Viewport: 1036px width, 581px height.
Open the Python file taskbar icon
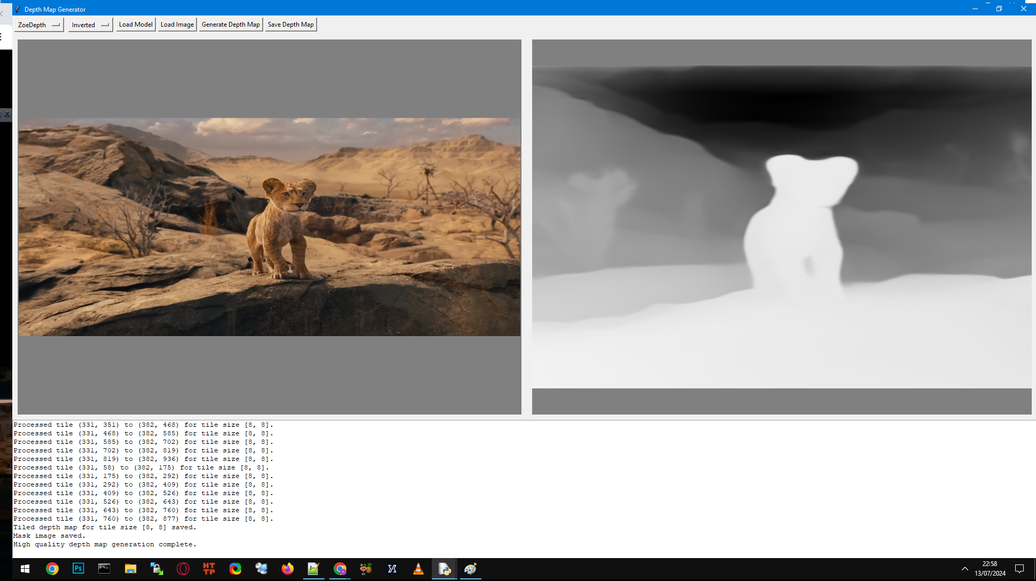click(444, 569)
